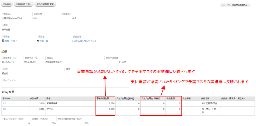The image size is (256, 126).
Task: Click the title value 神戸出張
Action: [6, 30]
